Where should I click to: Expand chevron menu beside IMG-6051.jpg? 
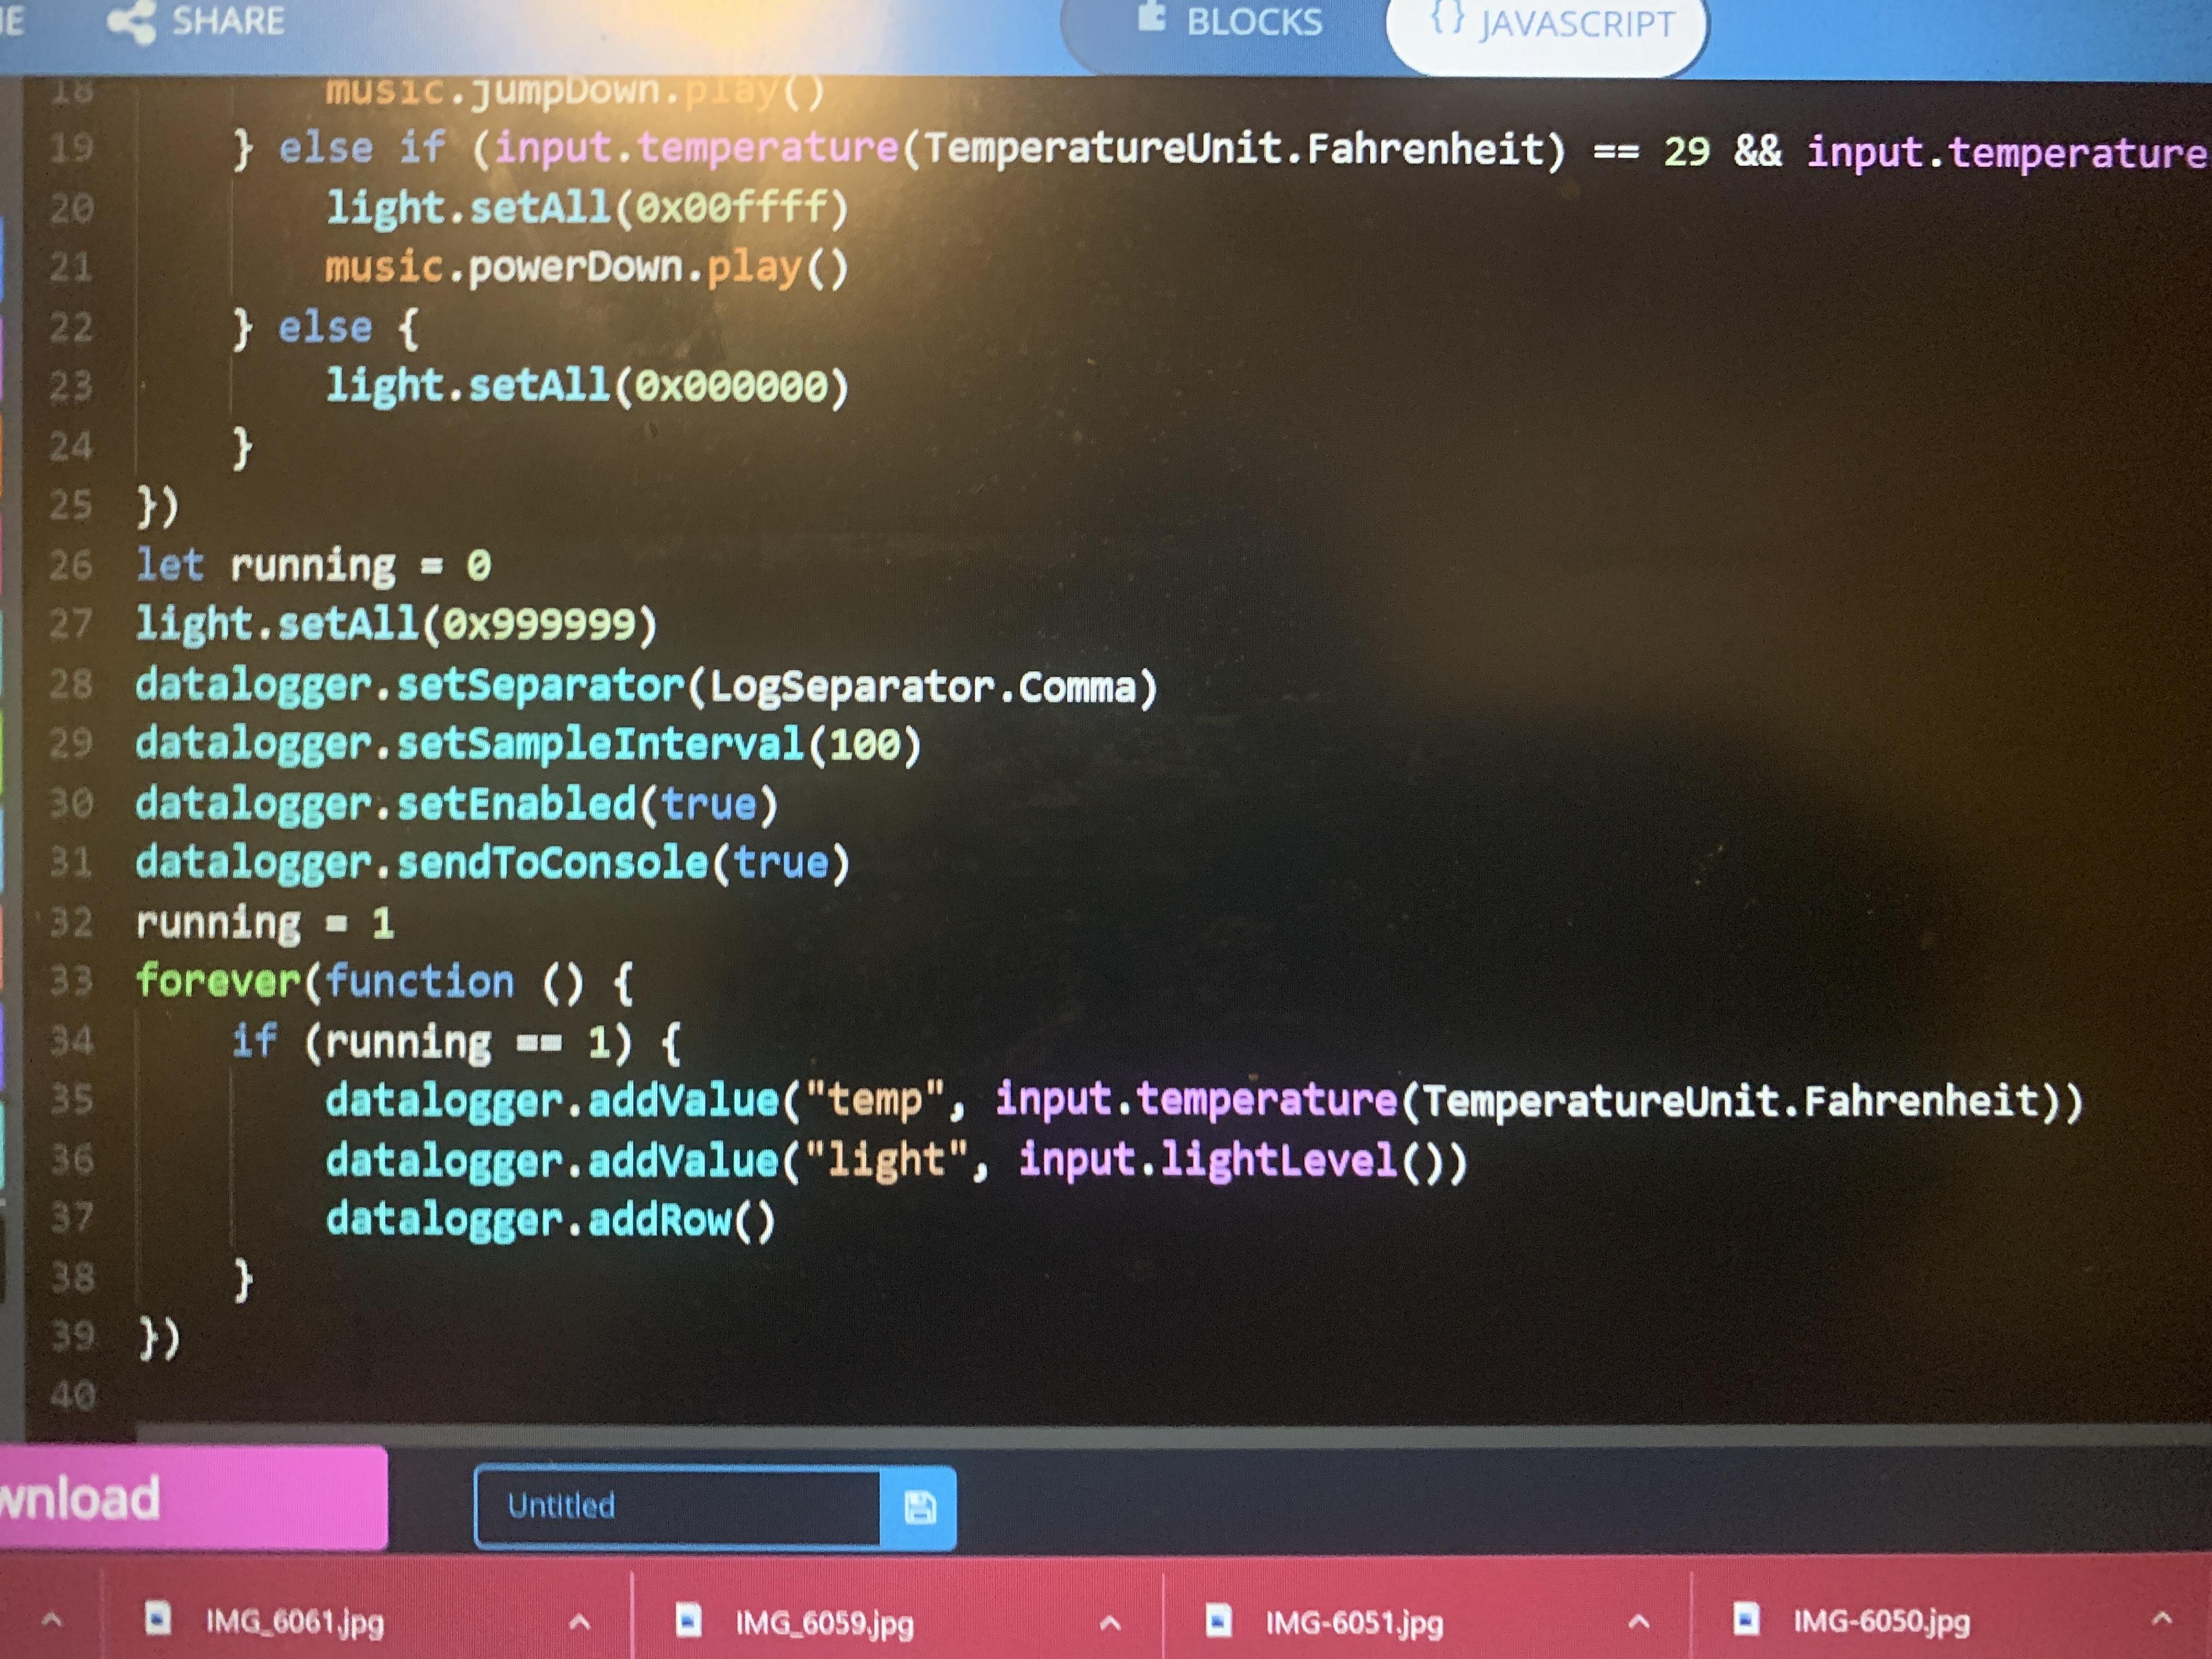click(1638, 1621)
